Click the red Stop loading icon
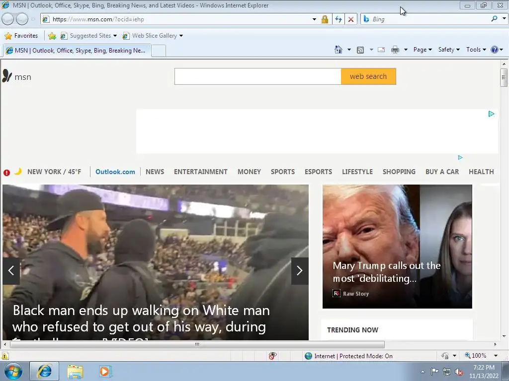The width and height of the screenshot is (509, 381). (351, 19)
